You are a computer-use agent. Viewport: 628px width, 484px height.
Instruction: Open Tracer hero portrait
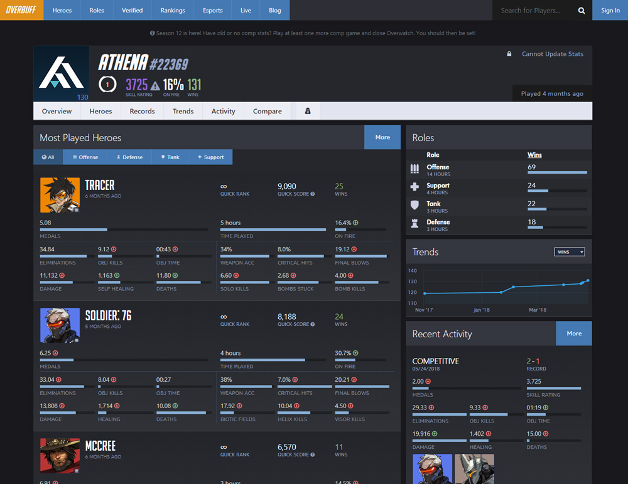(60, 195)
